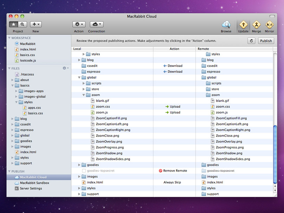The image size is (284, 213).
Task: Click the refresh arrow button
Action: point(251,41)
